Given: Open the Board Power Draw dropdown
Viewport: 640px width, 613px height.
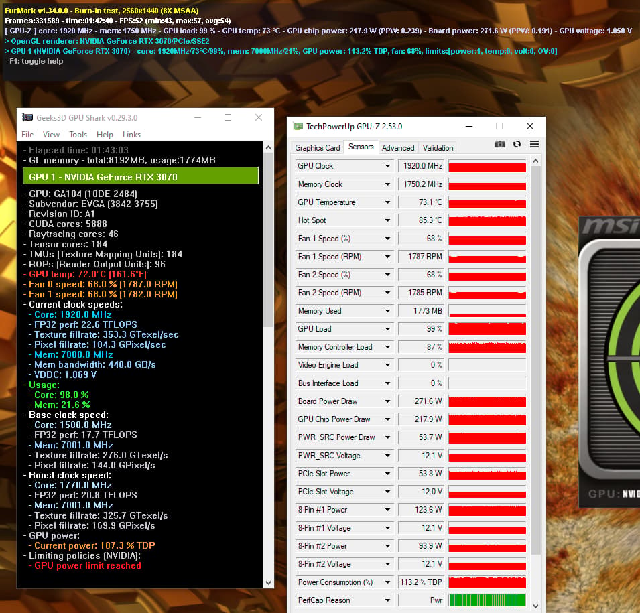Looking at the screenshot, I should (387, 401).
